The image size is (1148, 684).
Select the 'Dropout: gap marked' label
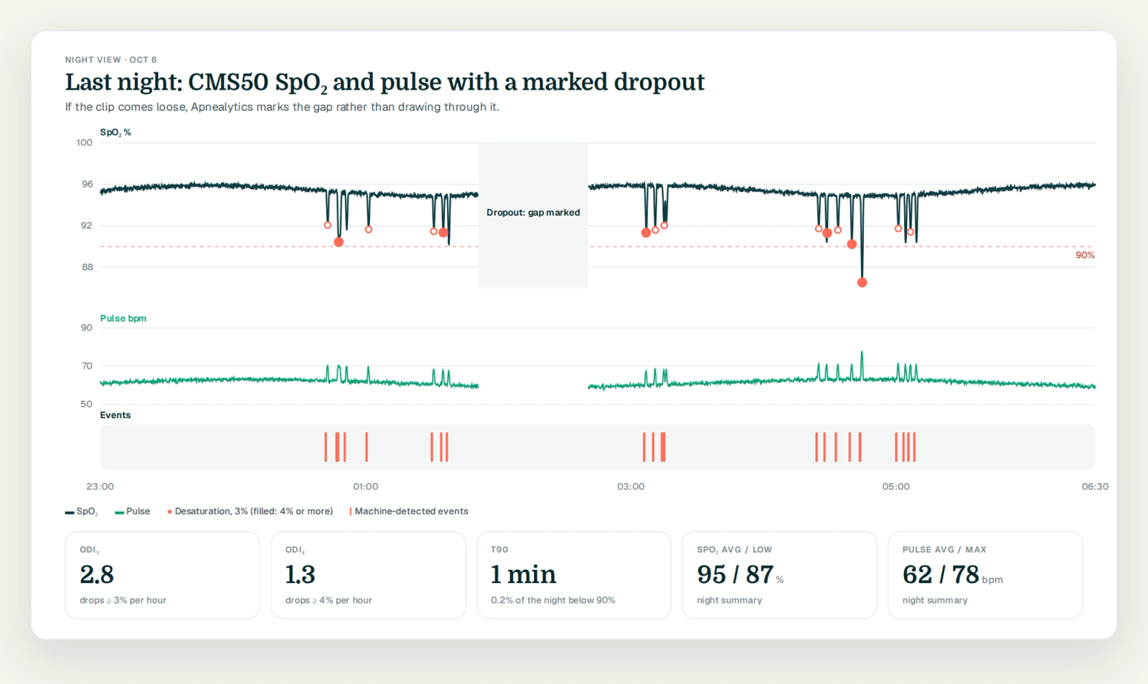533,212
